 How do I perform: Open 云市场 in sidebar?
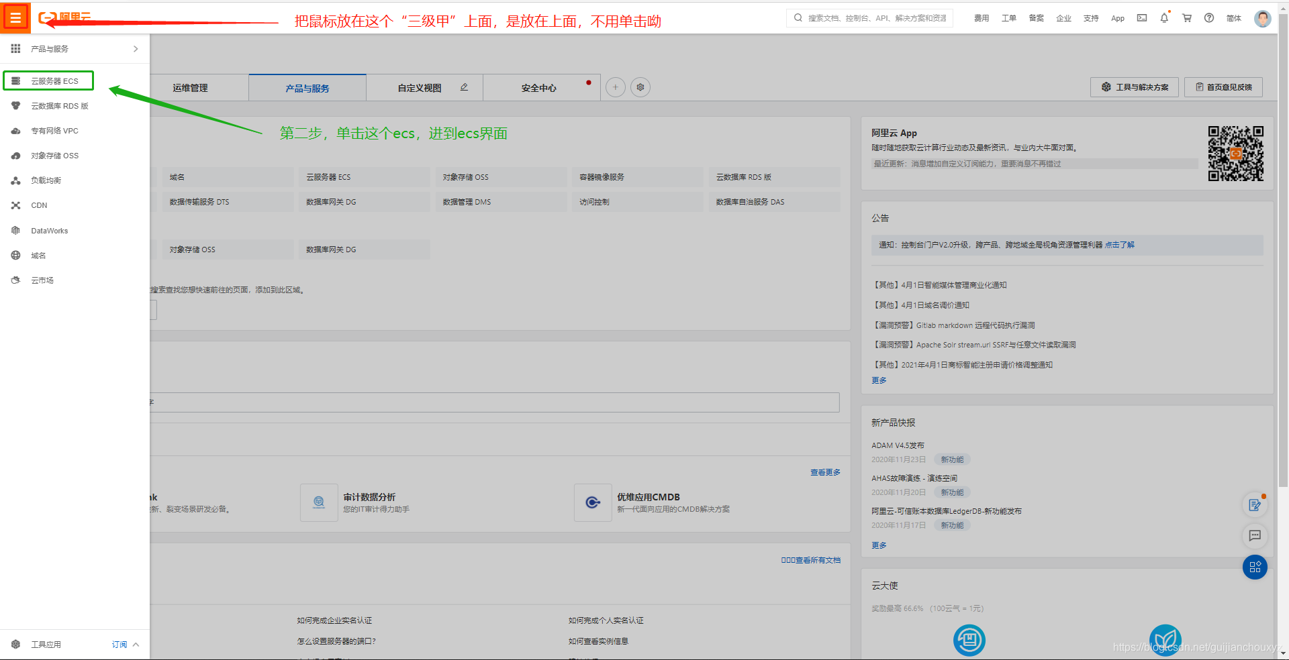42,280
